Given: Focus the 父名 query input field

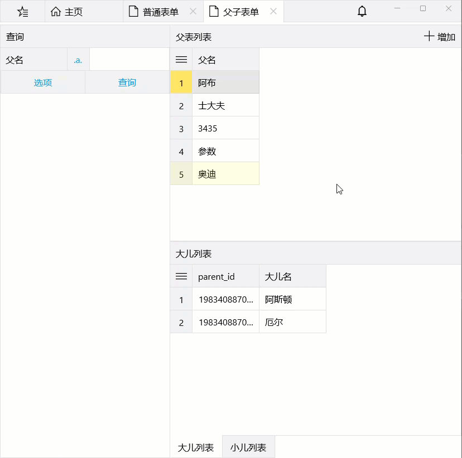Looking at the screenshot, I should click(x=129, y=60).
